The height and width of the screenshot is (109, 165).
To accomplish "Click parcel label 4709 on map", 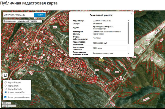I will tap(137, 47).
